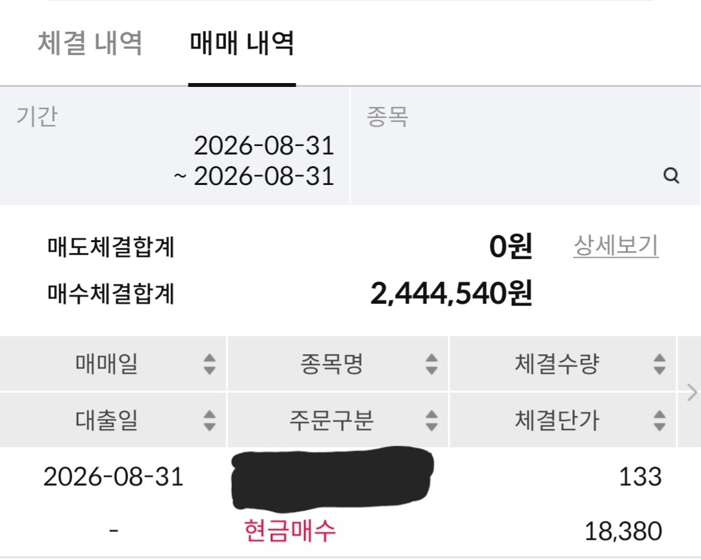
Task: Click the magnifier search icon in 종목 field
Action: 671,175
